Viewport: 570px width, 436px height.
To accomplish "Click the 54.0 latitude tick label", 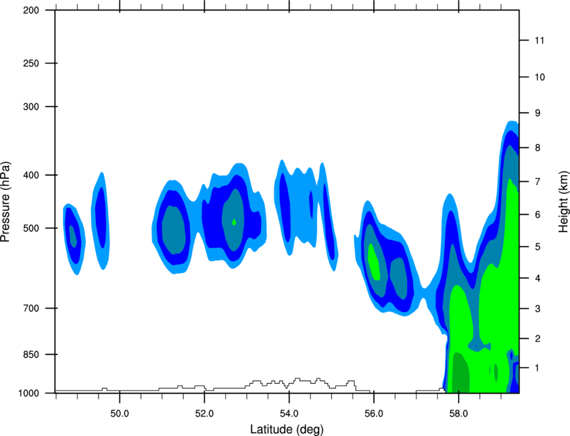I will click(x=290, y=414).
